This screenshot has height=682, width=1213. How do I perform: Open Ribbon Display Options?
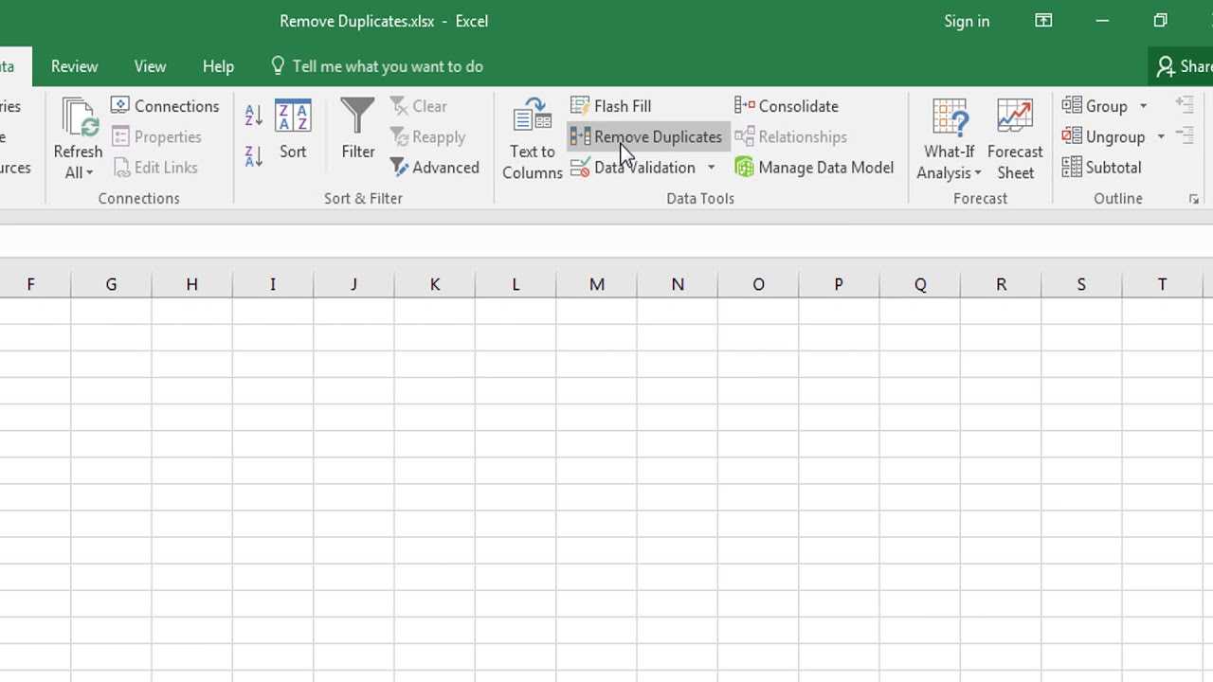(x=1043, y=21)
